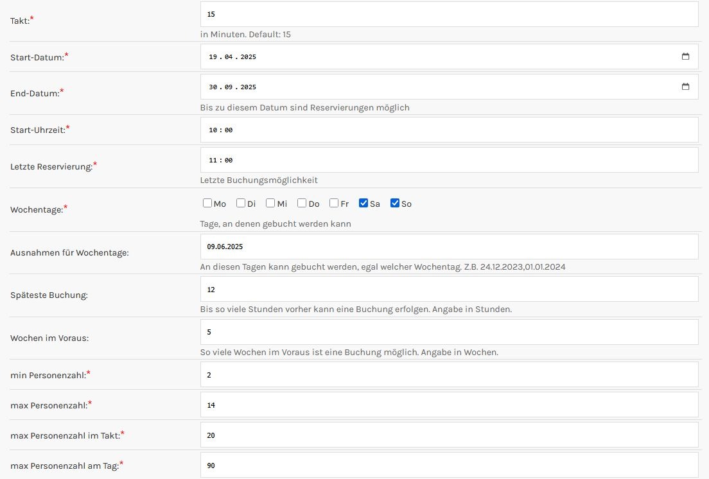Focus the Start-Datum date field
The width and height of the screenshot is (709, 479).
(x=449, y=57)
